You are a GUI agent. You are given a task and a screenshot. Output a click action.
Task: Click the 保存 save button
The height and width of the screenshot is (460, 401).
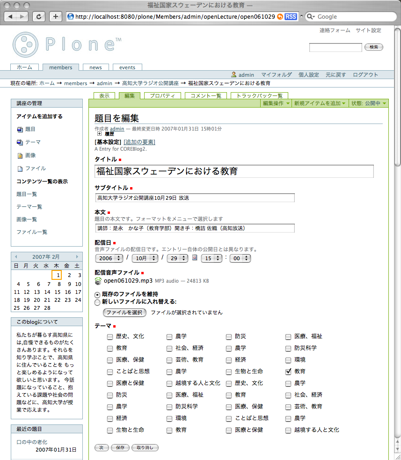120,448
